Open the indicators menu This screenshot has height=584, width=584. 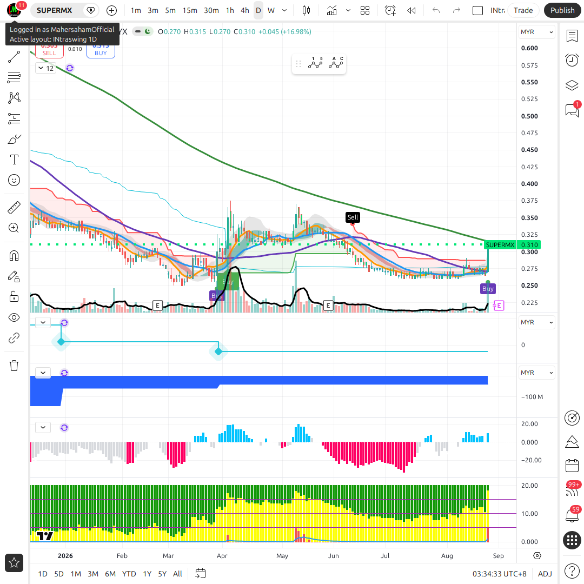pyautogui.click(x=331, y=10)
